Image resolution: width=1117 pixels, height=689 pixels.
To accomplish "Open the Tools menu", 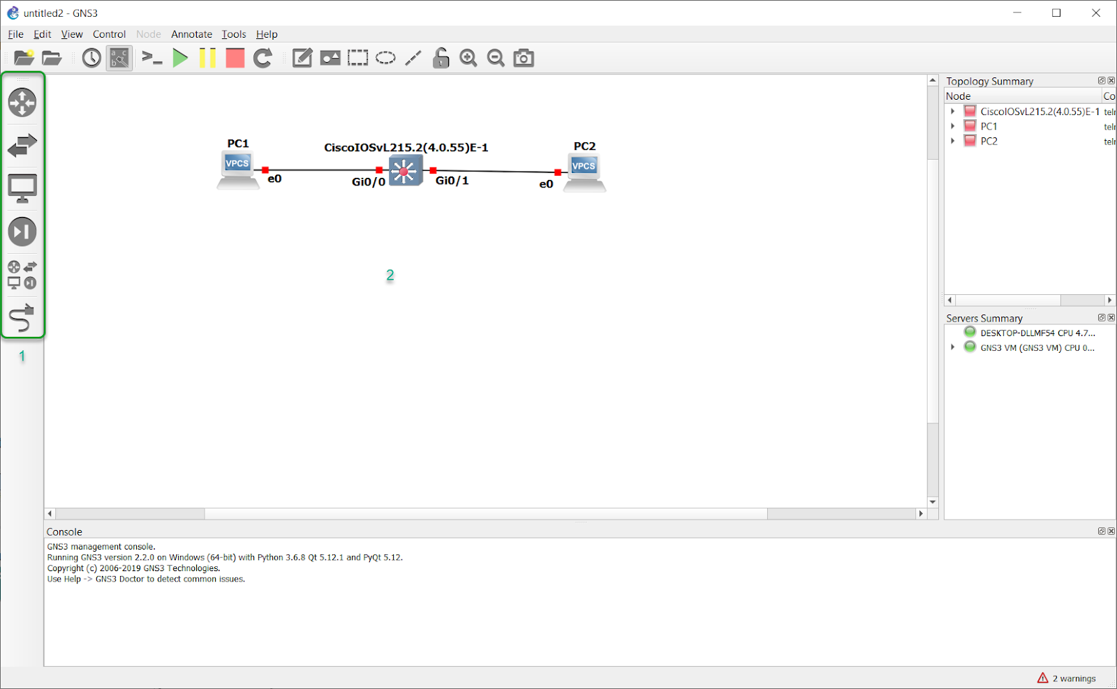I will 234,34.
